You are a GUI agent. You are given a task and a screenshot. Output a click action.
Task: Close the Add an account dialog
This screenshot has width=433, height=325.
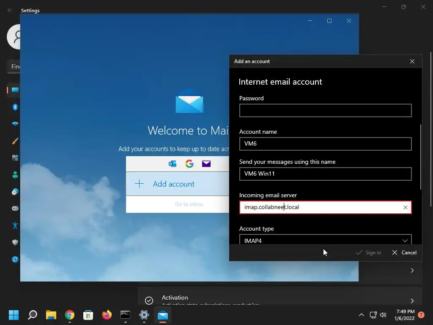coord(412,61)
